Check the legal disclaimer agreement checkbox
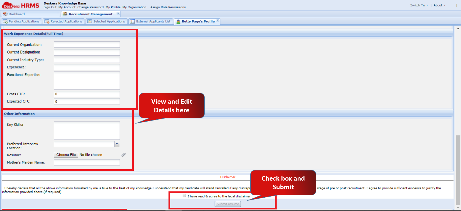This screenshot has height=211, width=461. click(184, 196)
